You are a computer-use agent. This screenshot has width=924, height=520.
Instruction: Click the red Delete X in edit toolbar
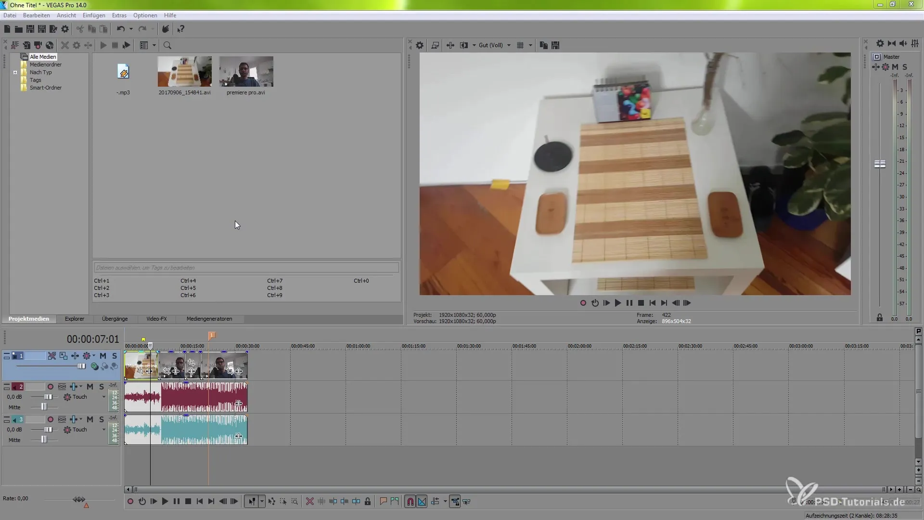click(310, 502)
